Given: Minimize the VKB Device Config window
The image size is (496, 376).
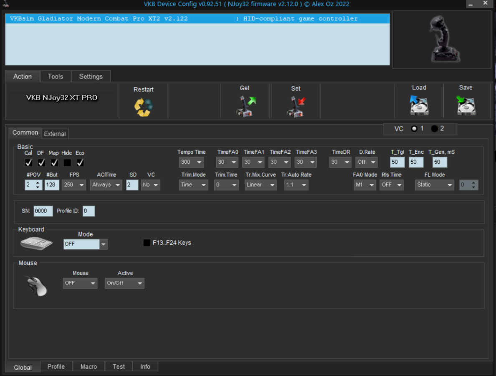Looking at the screenshot, I should [x=471, y=4].
